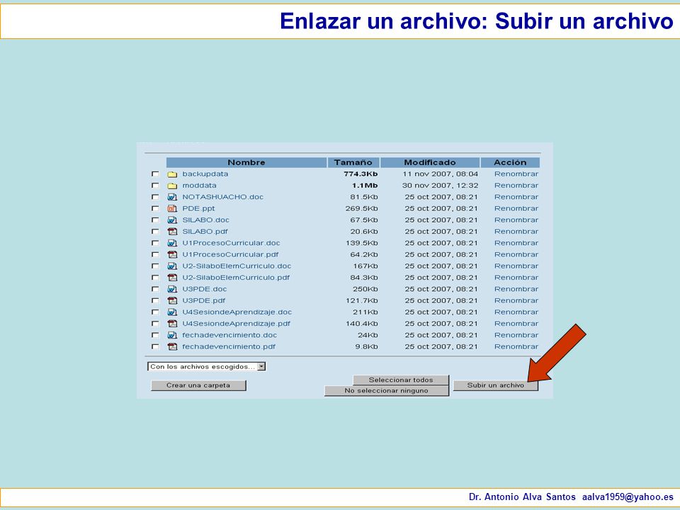Image resolution: width=680 pixels, height=510 pixels.
Task: Open the U1ProcesoCurricular.doc link
Action: [x=231, y=243]
